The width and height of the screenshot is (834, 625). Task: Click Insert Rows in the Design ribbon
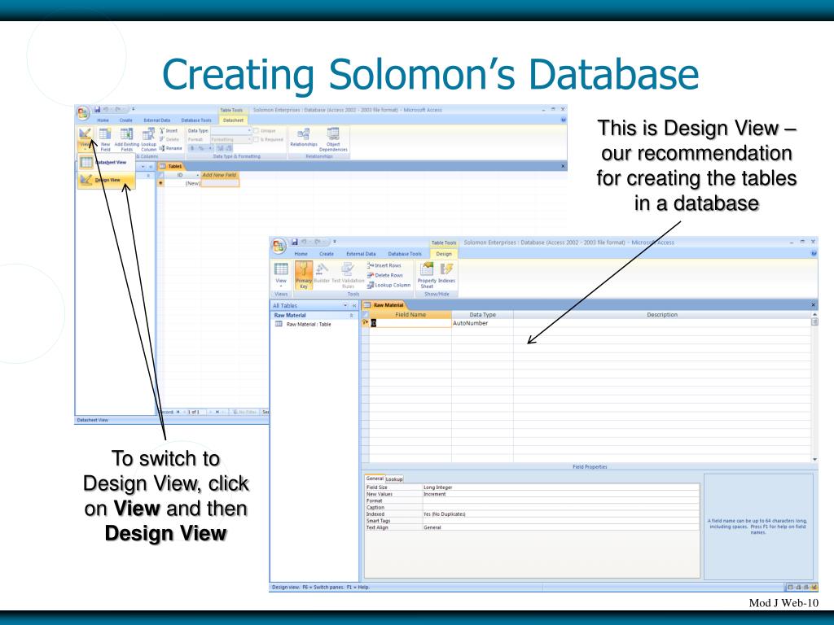(x=384, y=265)
